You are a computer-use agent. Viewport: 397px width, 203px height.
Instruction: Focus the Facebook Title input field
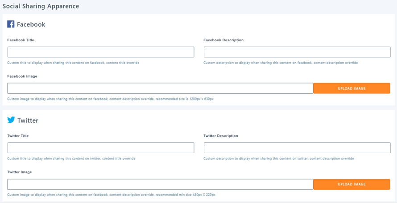pos(101,52)
